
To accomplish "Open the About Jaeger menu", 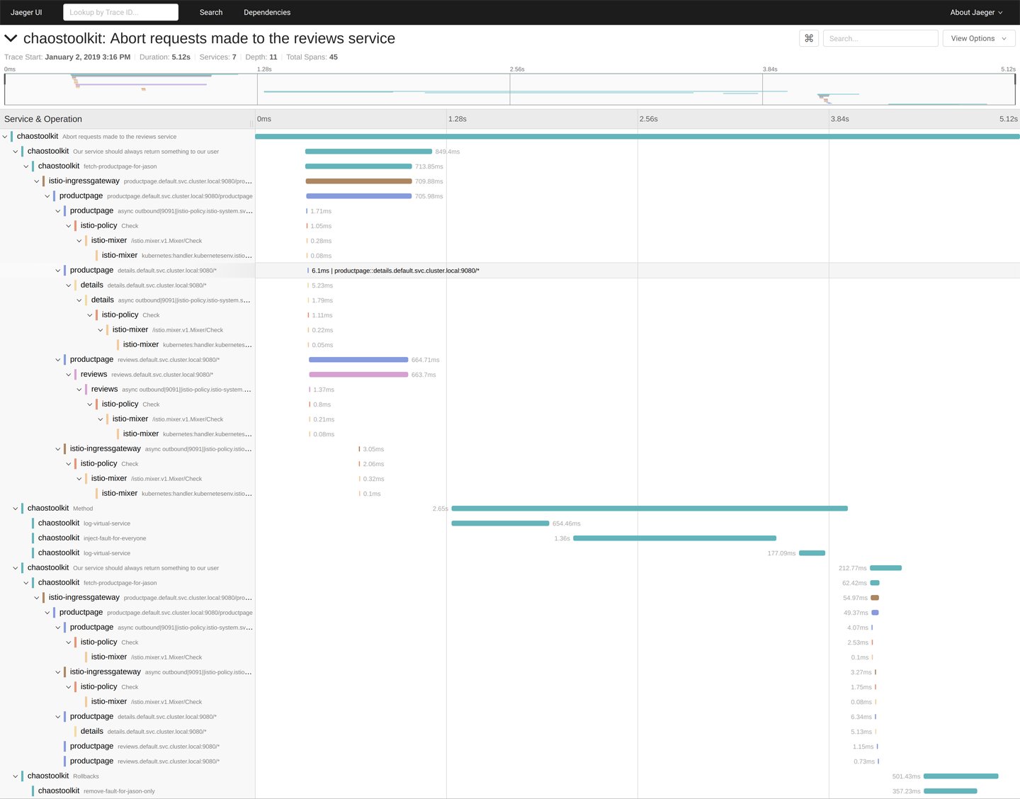I will tap(976, 12).
